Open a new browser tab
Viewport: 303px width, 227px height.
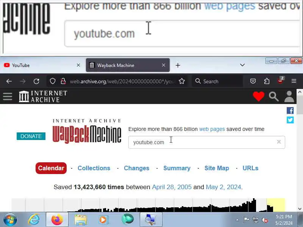click(178, 65)
